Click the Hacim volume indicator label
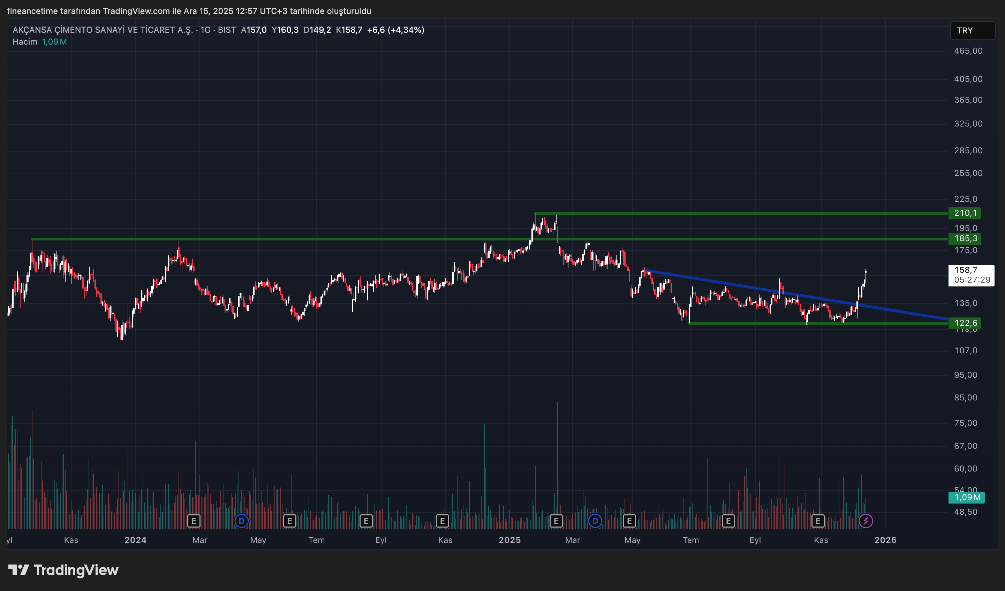Screen dimensions: 1005x591 (x=25, y=42)
